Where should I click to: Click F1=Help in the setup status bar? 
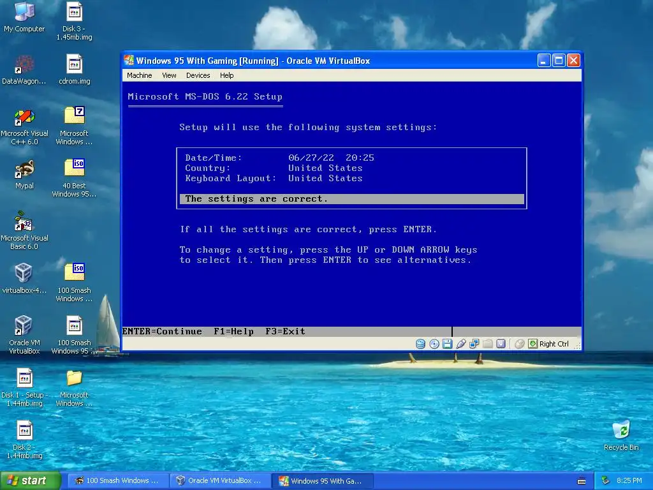tap(233, 331)
